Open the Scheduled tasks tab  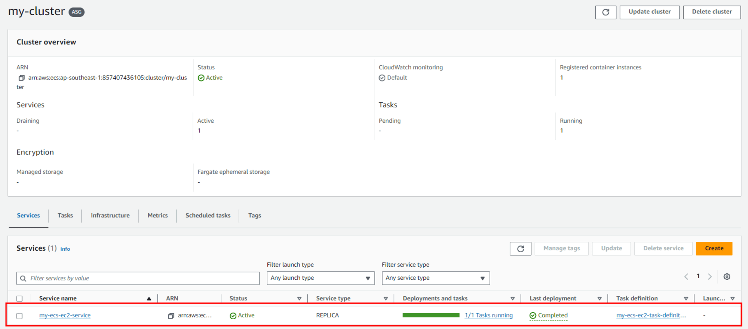tap(208, 216)
